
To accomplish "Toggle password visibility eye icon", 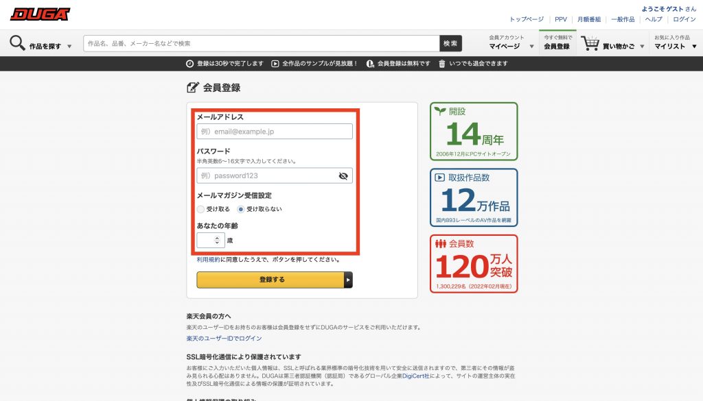I will (x=343, y=175).
